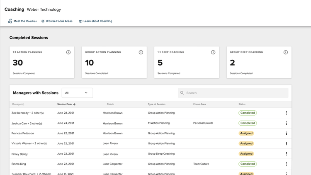Click Assigned badge in Victoria Weaver row
The width and height of the screenshot is (311, 175).
[x=246, y=143]
